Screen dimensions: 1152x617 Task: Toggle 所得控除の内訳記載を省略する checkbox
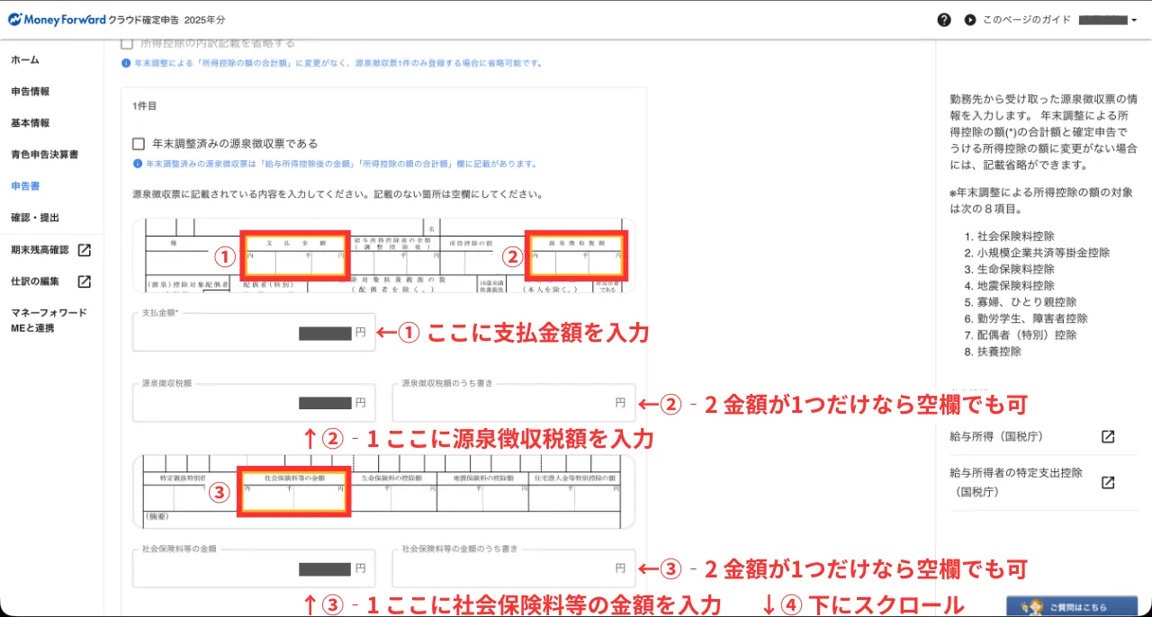127,43
